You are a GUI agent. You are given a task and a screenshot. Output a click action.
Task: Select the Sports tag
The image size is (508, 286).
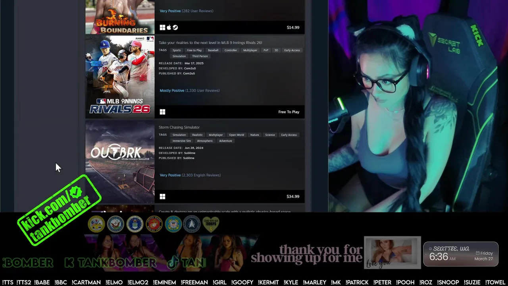(x=177, y=50)
